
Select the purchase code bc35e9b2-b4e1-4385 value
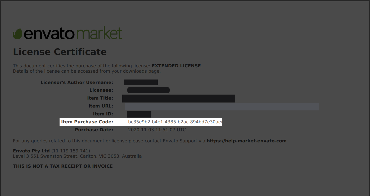175,122
